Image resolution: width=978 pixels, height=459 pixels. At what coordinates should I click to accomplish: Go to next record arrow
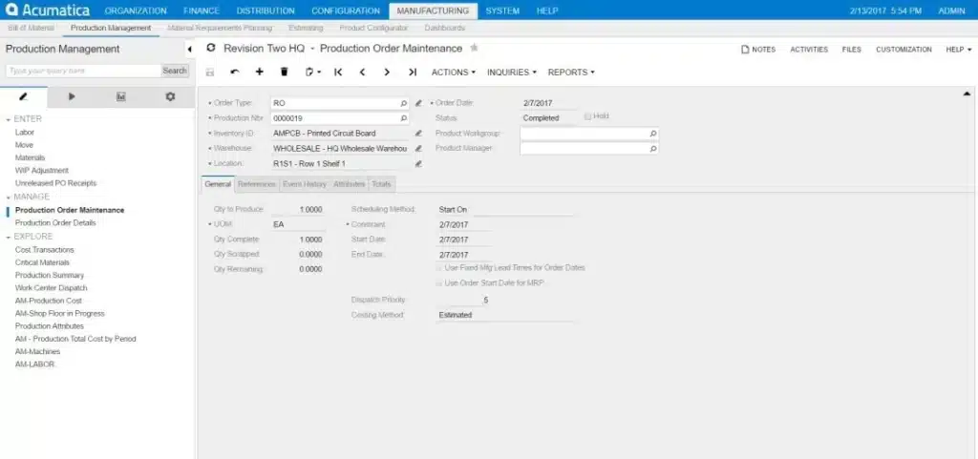(387, 73)
